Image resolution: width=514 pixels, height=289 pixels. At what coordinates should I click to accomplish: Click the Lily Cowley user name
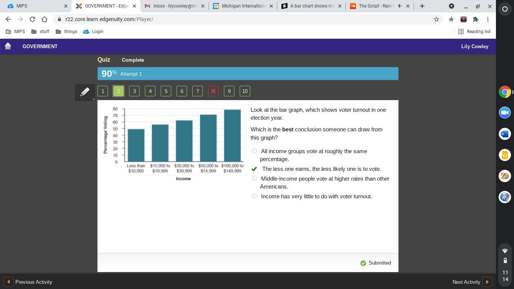click(x=475, y=46)
